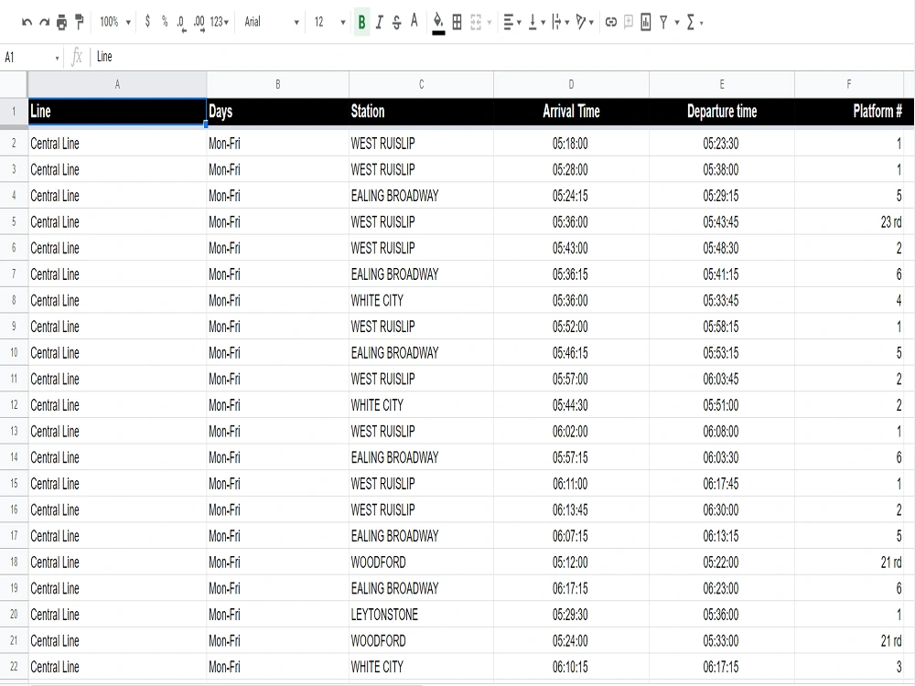
Task: Format as currency with dollar icon
Action: tap(147, 22)
